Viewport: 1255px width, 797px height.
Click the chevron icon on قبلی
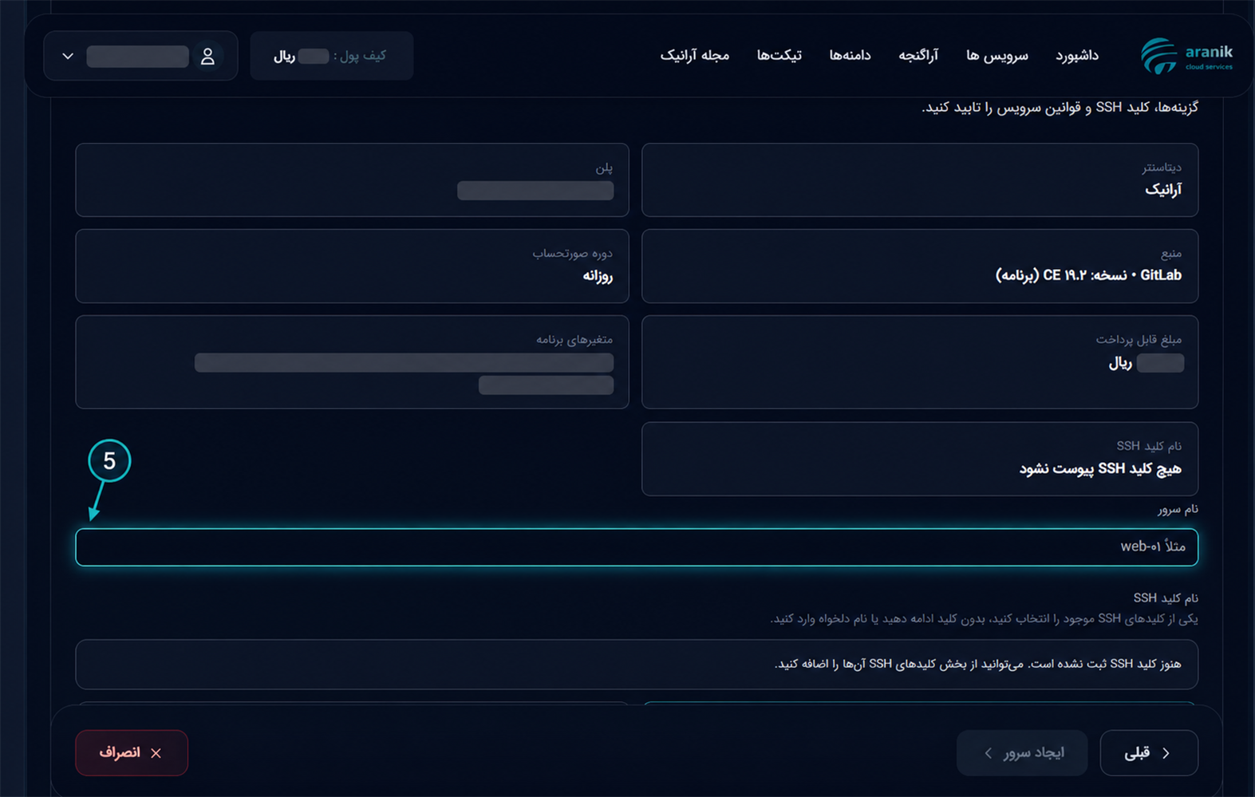point(1166,753)
